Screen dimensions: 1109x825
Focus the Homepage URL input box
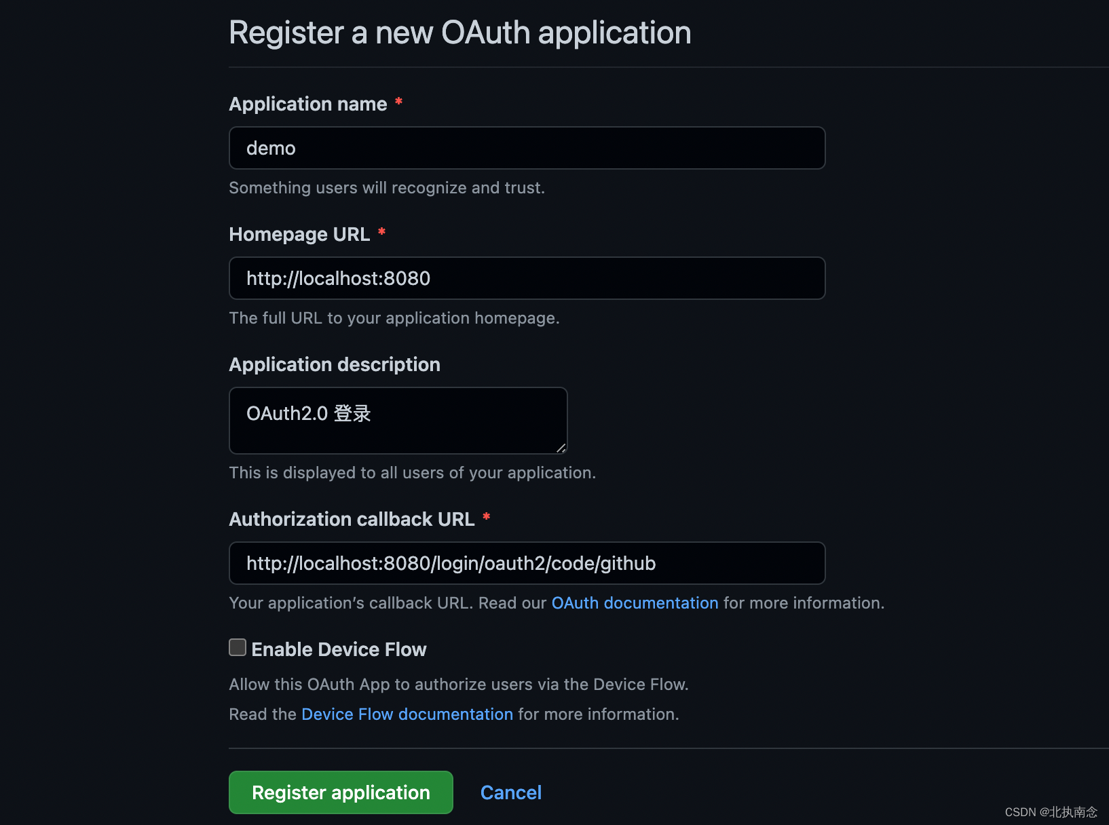pyautogui.click(x=527, y=278)
